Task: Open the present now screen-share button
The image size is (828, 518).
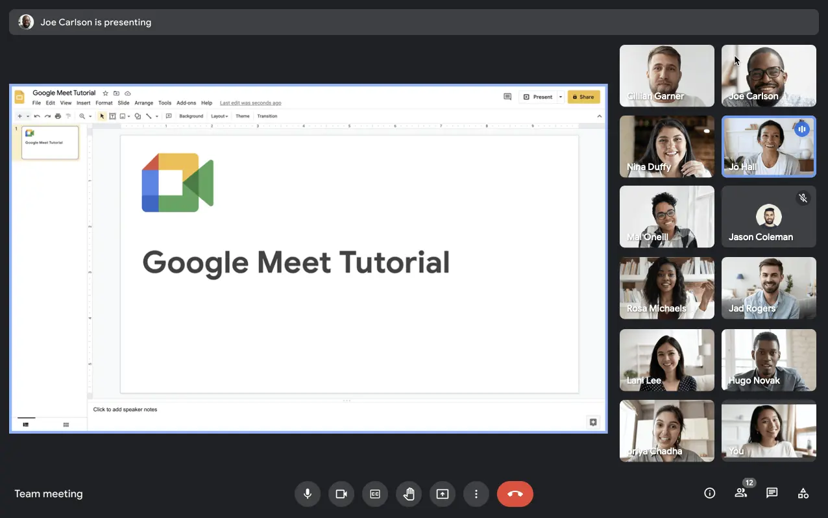Action: click(x=443, y=494)
